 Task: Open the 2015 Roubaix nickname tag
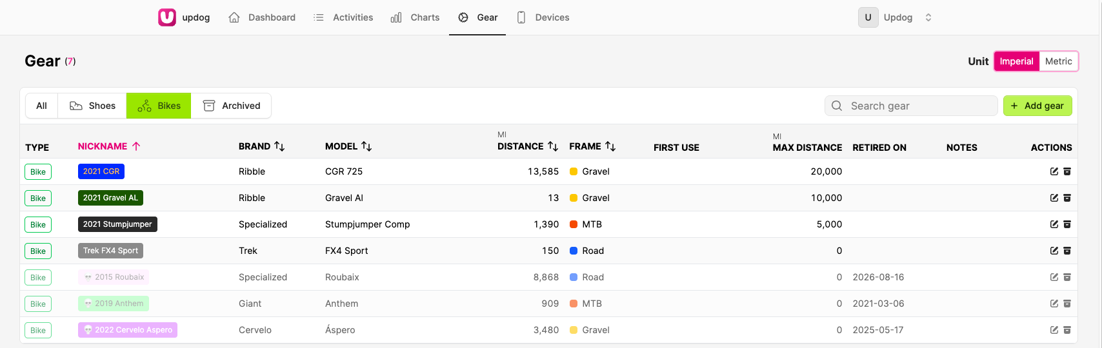tap(114, 277)
